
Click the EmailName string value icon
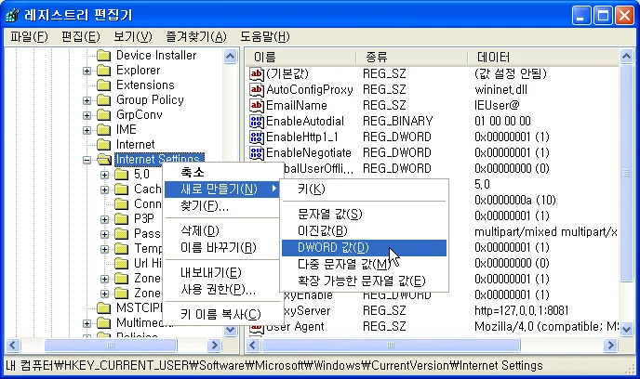257,106
